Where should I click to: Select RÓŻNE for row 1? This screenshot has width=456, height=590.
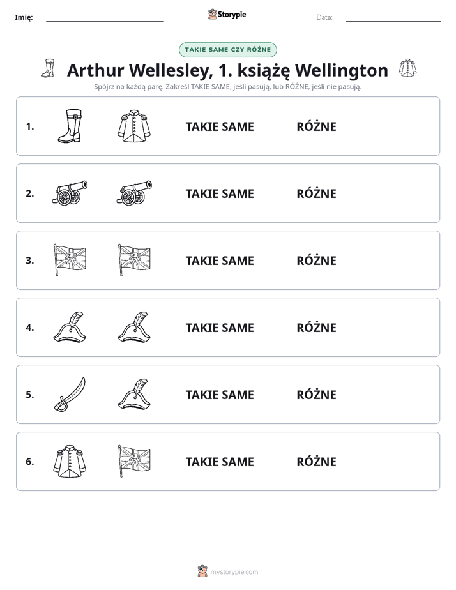pos(316,126)
